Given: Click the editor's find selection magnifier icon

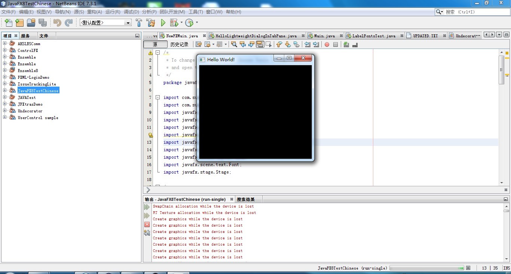Looking at the screenshot, I should pyautogui.click(x=234, y=44).
